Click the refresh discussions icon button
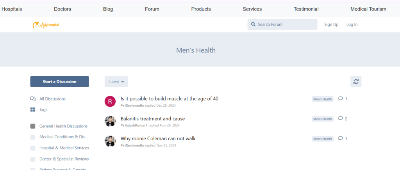 355,82
